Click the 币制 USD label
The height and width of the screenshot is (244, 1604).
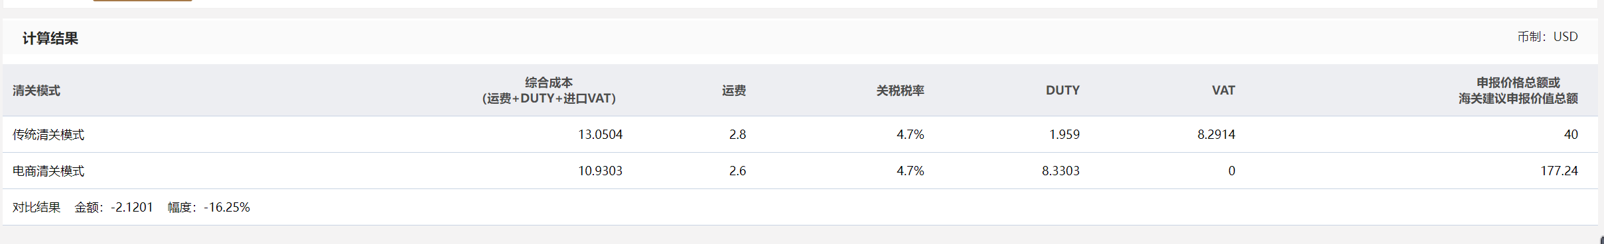tap(1548, 37)
